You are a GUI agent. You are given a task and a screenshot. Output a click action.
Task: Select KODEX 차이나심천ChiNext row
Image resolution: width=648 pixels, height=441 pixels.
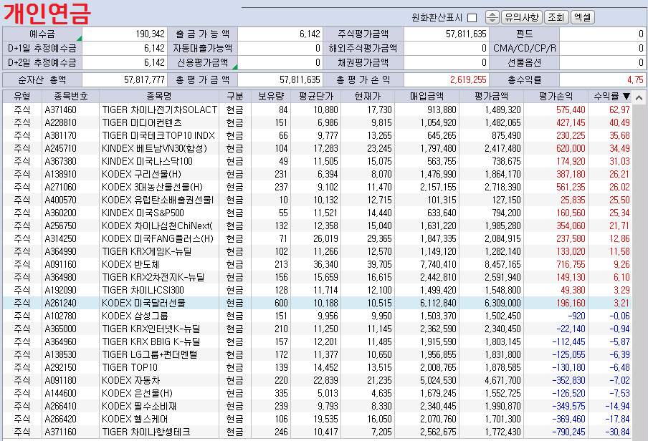coord(318,226)
